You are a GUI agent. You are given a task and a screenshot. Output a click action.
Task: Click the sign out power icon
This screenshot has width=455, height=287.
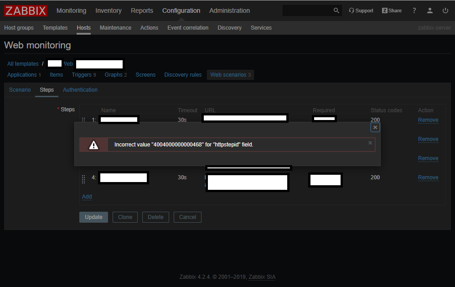(x=445, y=10)
